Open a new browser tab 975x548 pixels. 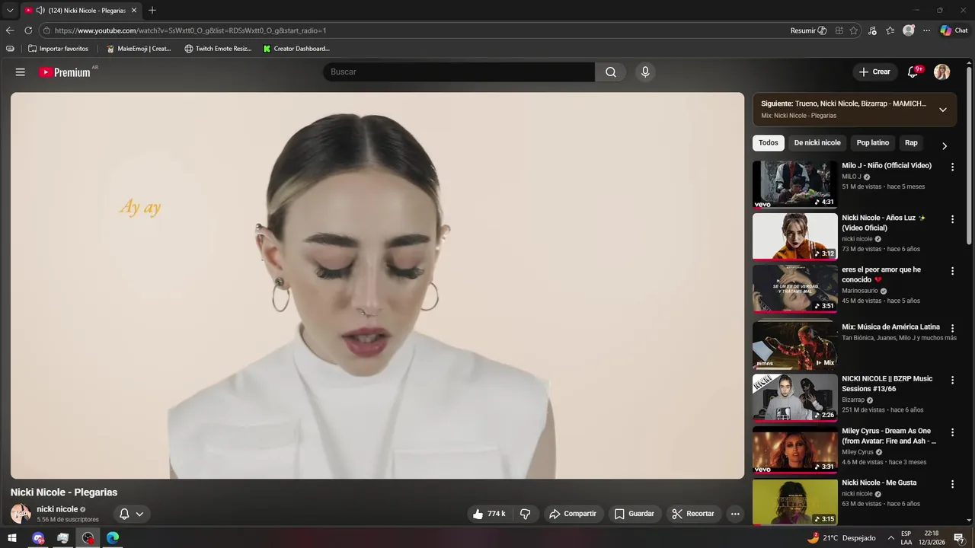(152, 11)
